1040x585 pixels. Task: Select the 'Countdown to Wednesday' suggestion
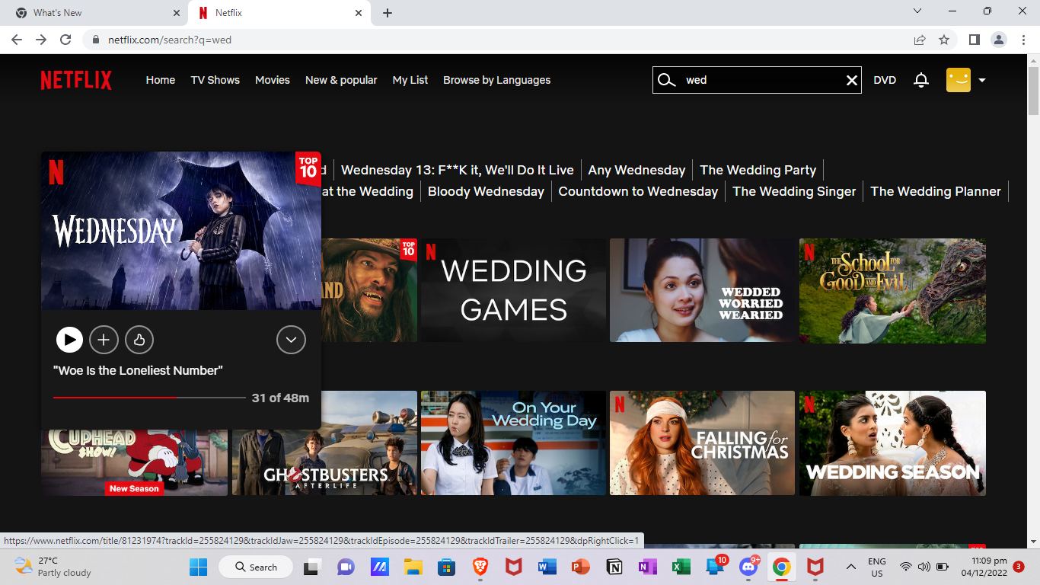(638, 191)
